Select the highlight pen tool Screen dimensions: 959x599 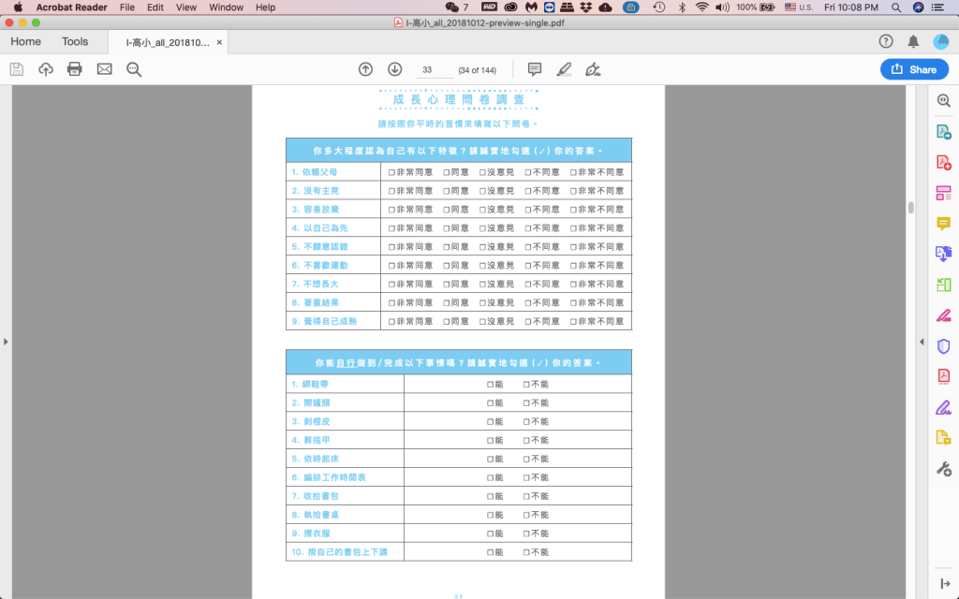pos(564,69)
